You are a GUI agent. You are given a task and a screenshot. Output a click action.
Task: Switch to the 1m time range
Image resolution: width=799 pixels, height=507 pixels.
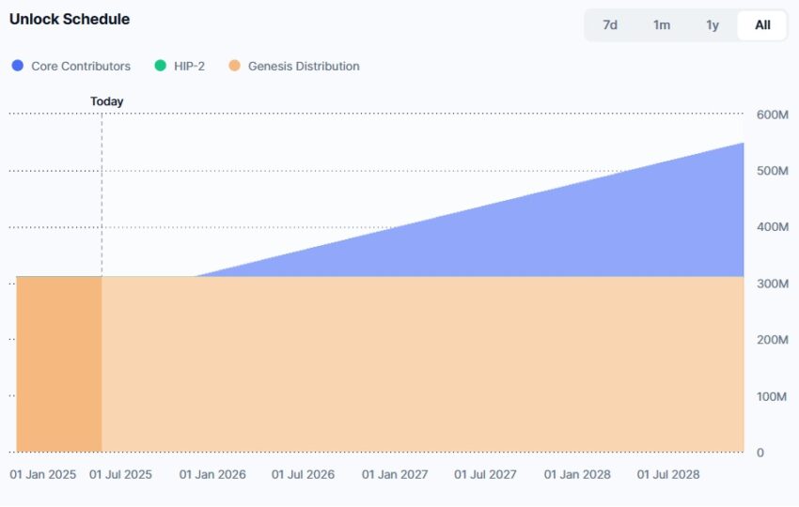pyautogui.click(x=662, y=25)
